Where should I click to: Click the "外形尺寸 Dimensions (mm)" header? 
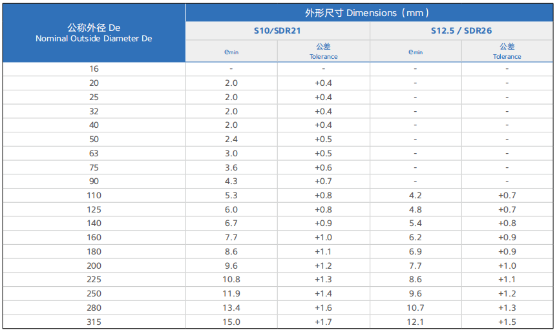369,13
